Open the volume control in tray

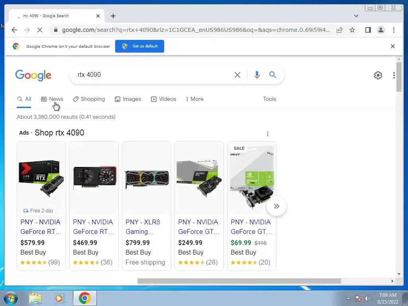tap(368, 298)
